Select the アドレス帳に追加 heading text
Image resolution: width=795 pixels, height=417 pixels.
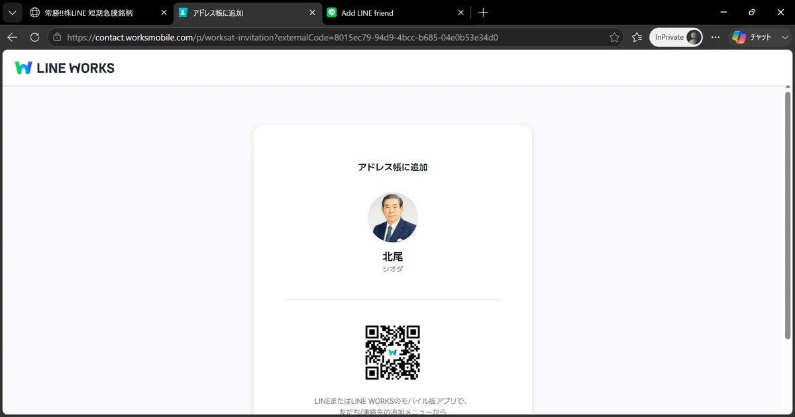tap(393, 167)
